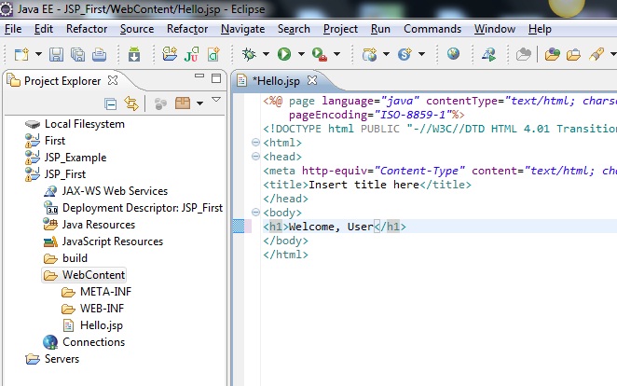
Task: Collapse the head tag fold marker
Action: [x=255, y=157]
